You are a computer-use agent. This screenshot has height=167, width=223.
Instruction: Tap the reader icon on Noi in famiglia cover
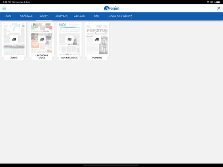69,40
